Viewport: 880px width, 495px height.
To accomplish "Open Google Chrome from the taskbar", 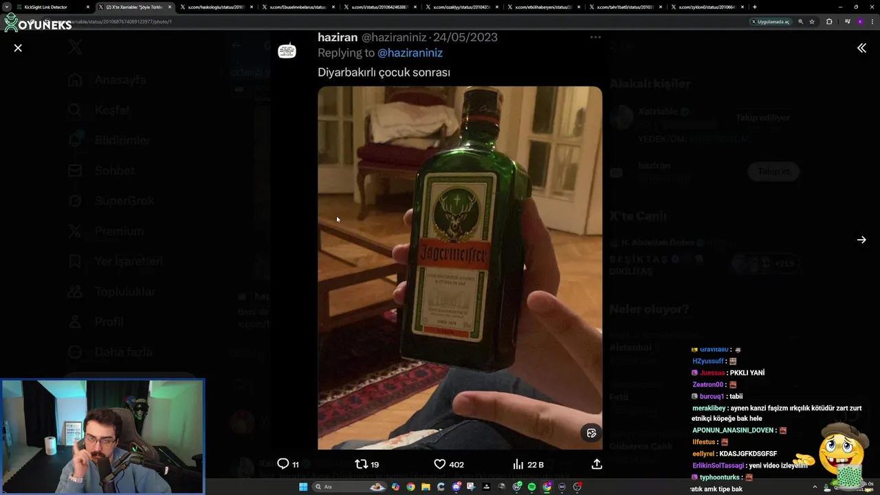I will pyautogui.click(x=410, y=487).
